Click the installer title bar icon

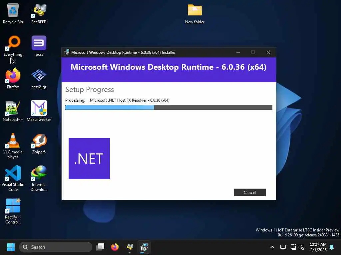[67, 52]
